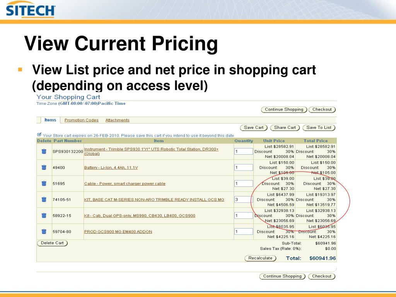The width and height of the screenshot is (396, 297).
Task: Click quantity field showing 3 for 74105-51
Action: (244, 200)
